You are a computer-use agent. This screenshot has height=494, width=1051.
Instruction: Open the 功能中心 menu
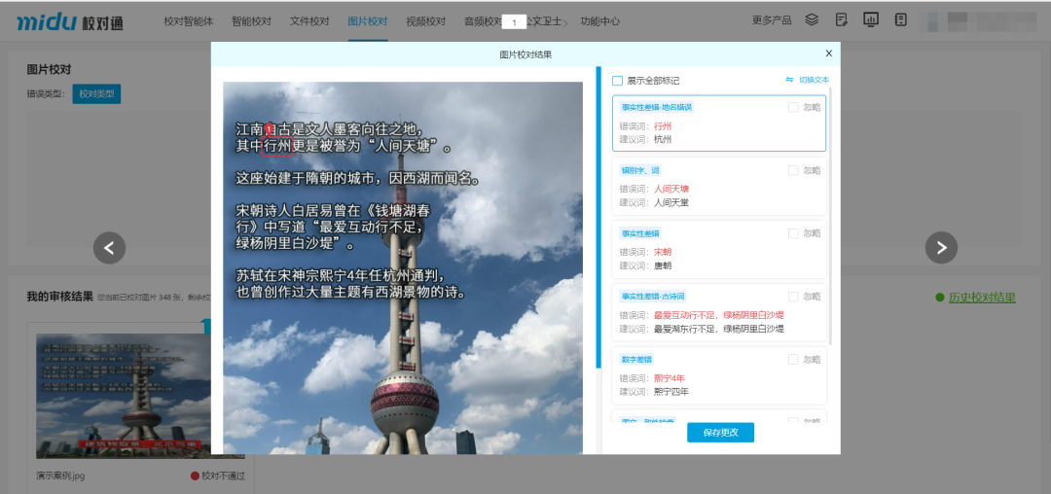599,20
